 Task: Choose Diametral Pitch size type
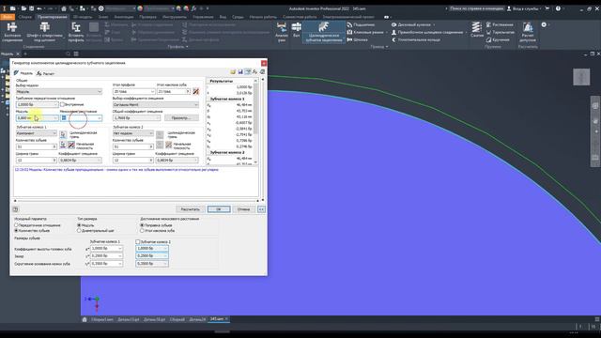[x=79, y=231]
